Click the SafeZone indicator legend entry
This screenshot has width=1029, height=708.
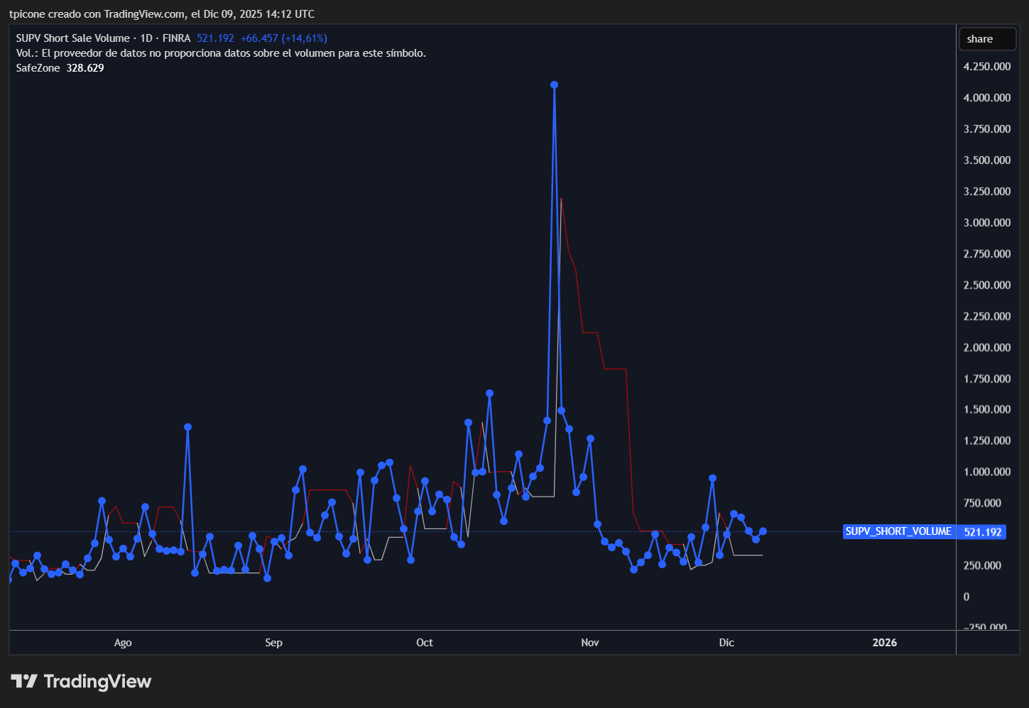click(x=37, y=67)
